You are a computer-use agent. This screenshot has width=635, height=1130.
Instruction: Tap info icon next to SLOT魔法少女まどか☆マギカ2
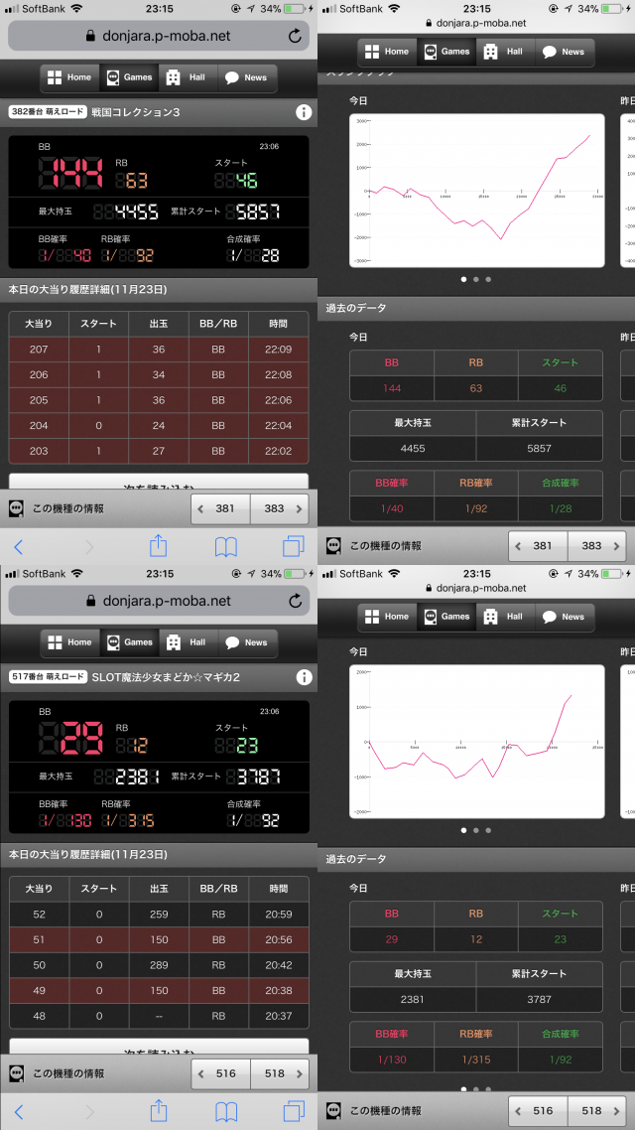(x=304, y=677)
